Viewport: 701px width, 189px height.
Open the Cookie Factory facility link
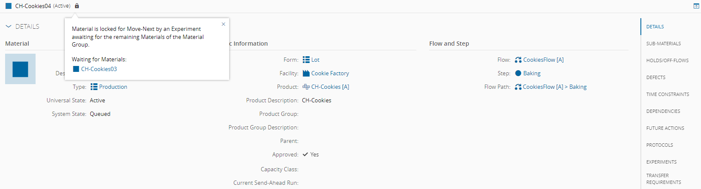(x=330, y=73)
